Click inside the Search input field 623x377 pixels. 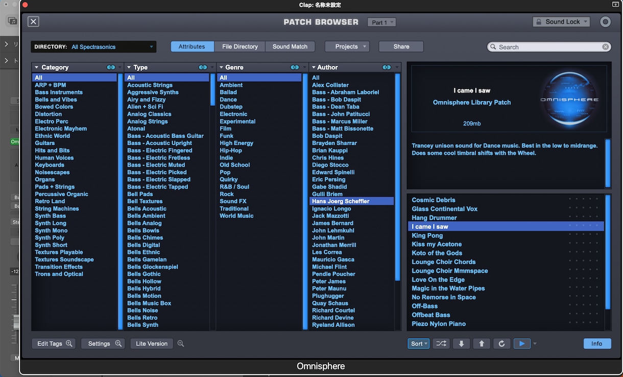[x=549, y=47]
